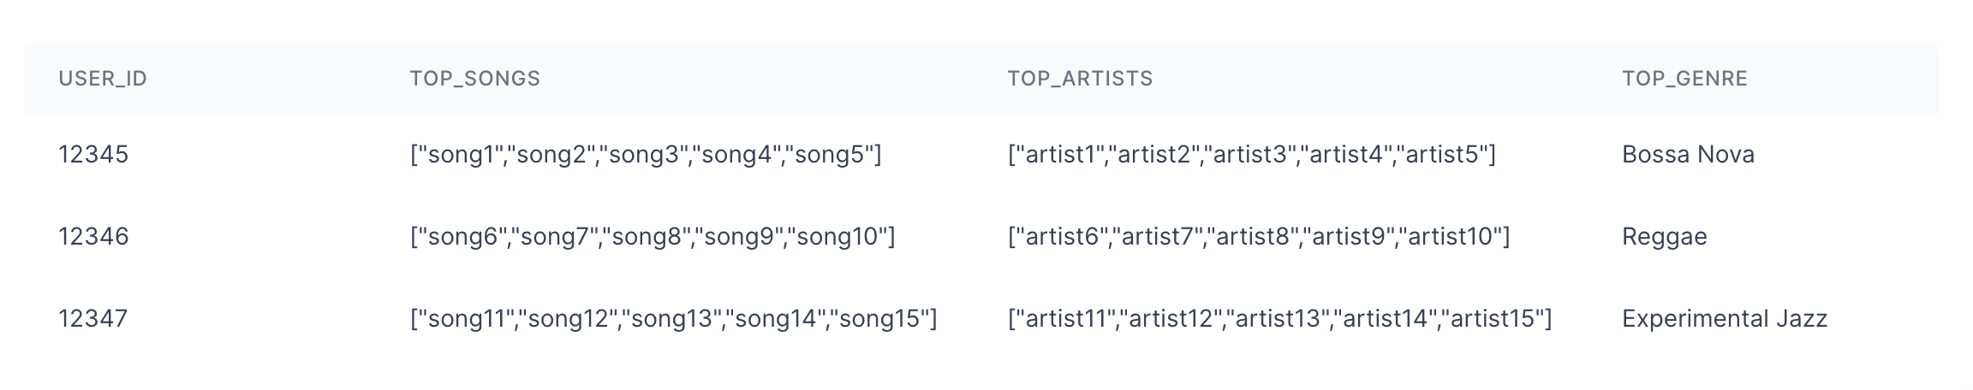Select user ID 12346 cell
Image resolution: width=1973 pixels, height=390 pixels.
point(93,237)
